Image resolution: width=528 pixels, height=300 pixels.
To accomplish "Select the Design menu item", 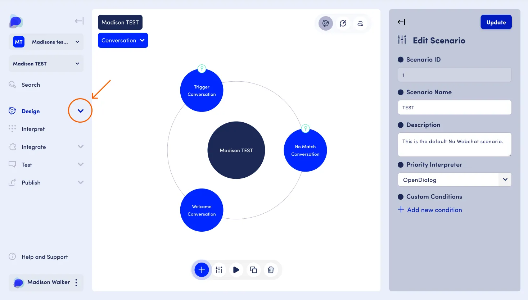I will pos(31,111).
